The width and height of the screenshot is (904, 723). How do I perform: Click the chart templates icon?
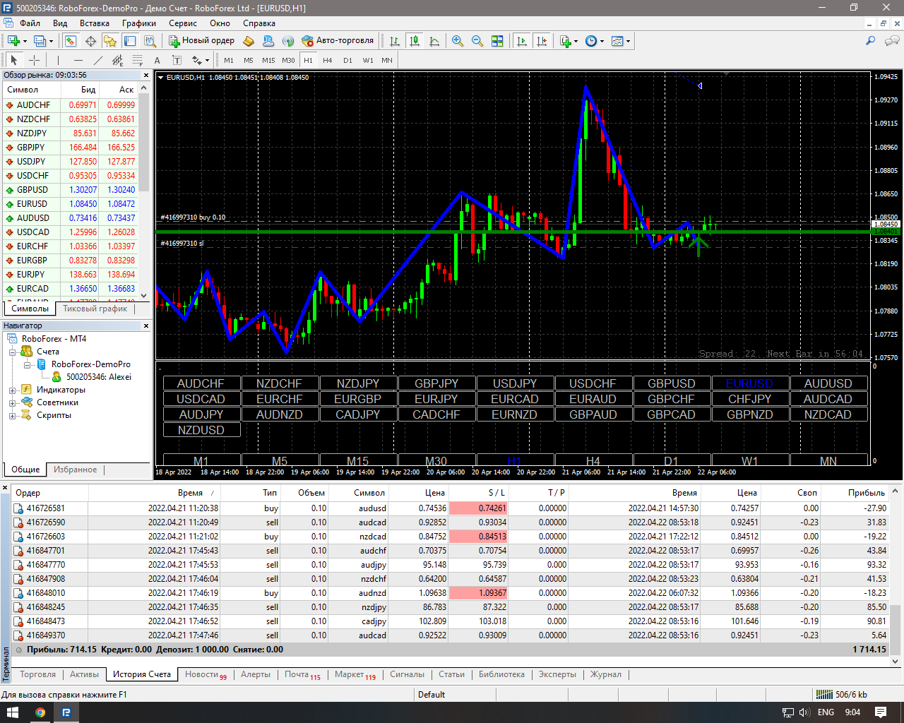(x=617, y=41)
